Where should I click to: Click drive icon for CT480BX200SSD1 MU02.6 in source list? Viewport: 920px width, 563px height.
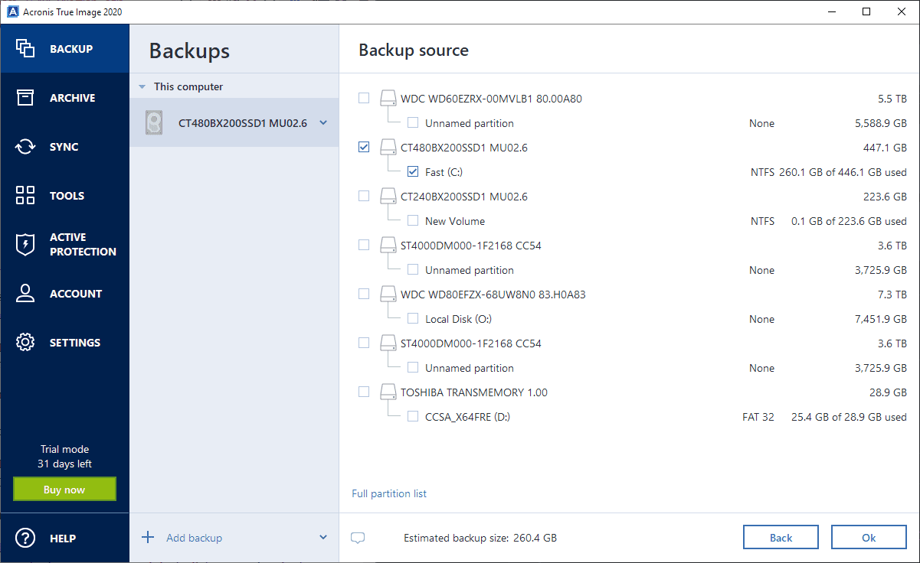coord(388,147)
